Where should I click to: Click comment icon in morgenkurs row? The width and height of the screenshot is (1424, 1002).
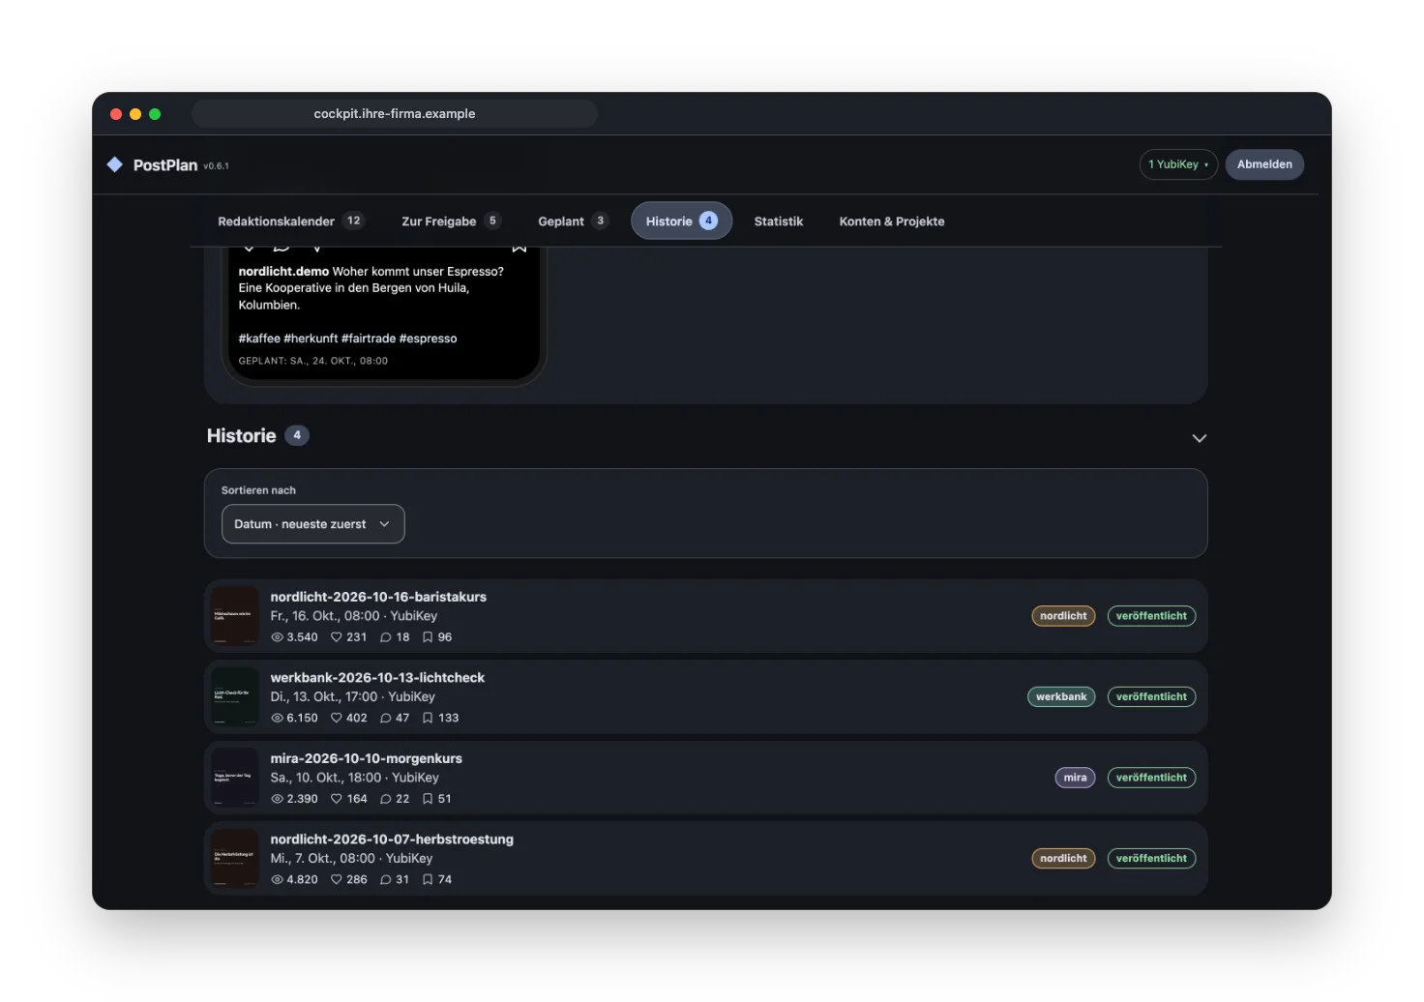[x=386, y=799]
